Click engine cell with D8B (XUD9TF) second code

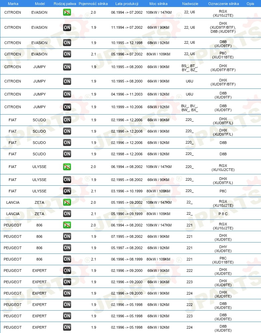223,27
